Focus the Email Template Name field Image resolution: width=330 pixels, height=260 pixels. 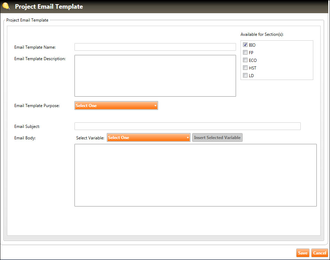click(155, 47)
